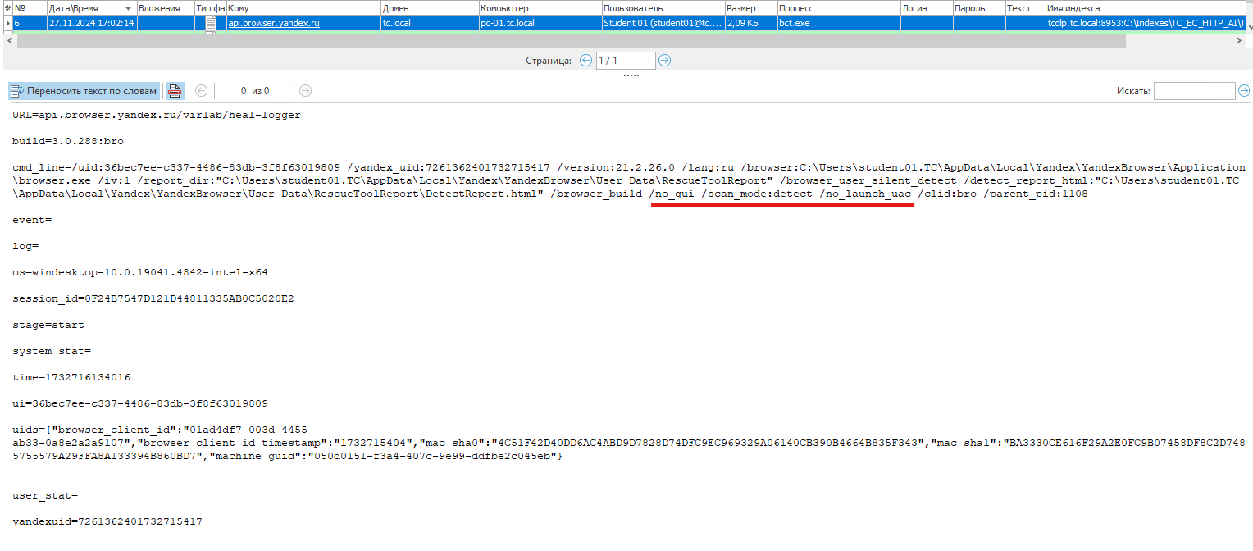Screen dimensions: 1253x551
Task: Click the Кому column header
Action: pos(303,7)
